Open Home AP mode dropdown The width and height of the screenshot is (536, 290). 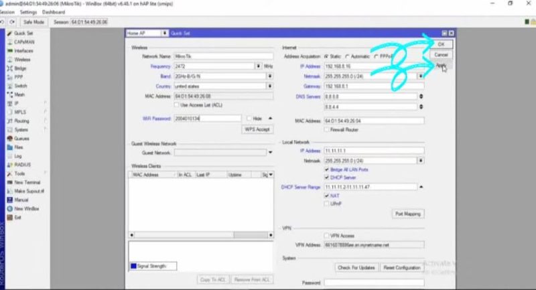tap(164, 33)
